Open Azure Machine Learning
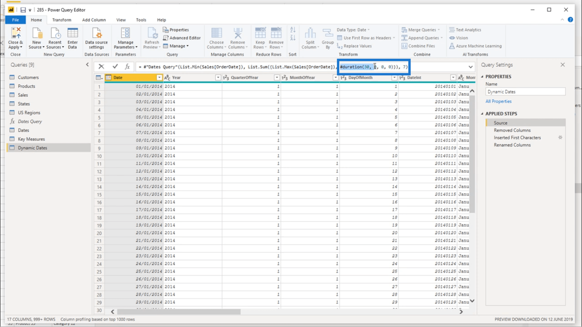This screenshot has width=582, height=327. [x=475, y=46]
